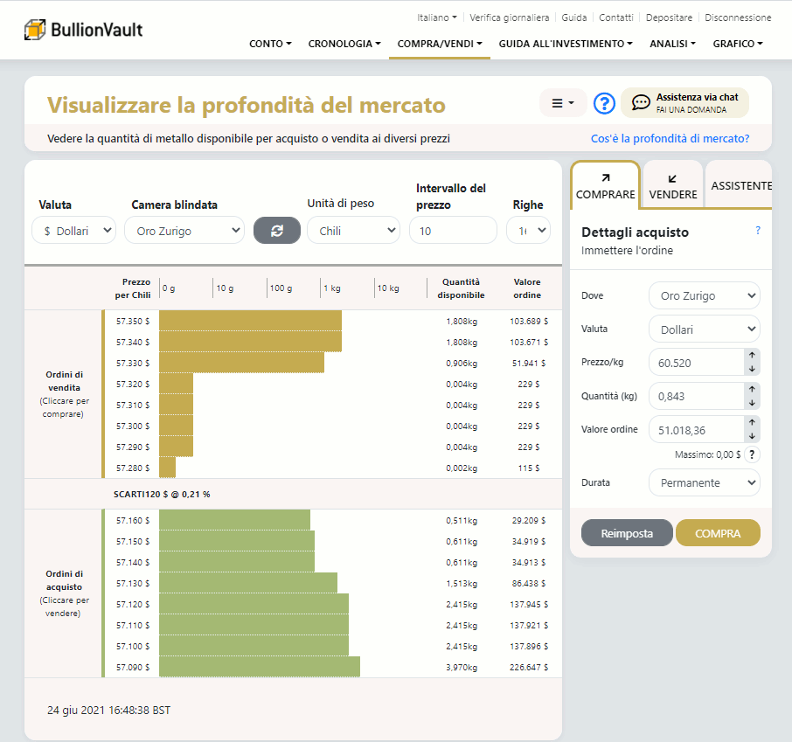The height and width of the screenshot is (742, 792).
Task: Open the COMPRA/VENDI menu
Action: 439,44
